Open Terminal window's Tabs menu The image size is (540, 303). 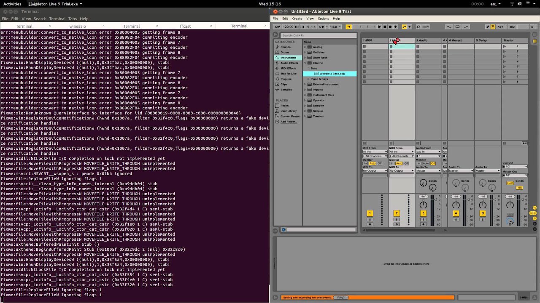coord(73,19)
